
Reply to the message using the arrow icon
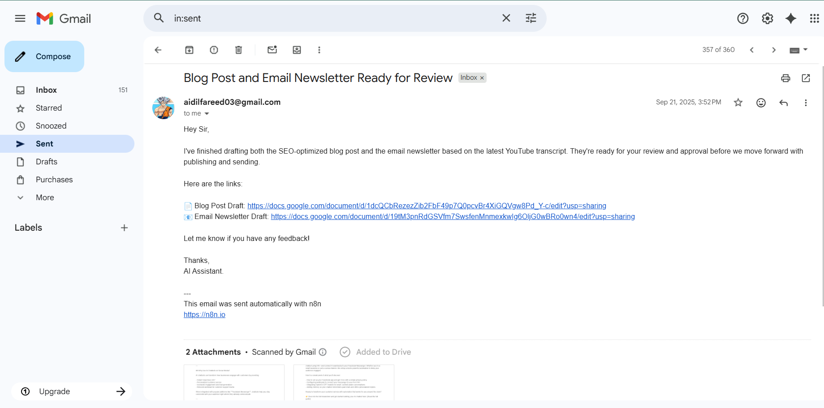783,103
